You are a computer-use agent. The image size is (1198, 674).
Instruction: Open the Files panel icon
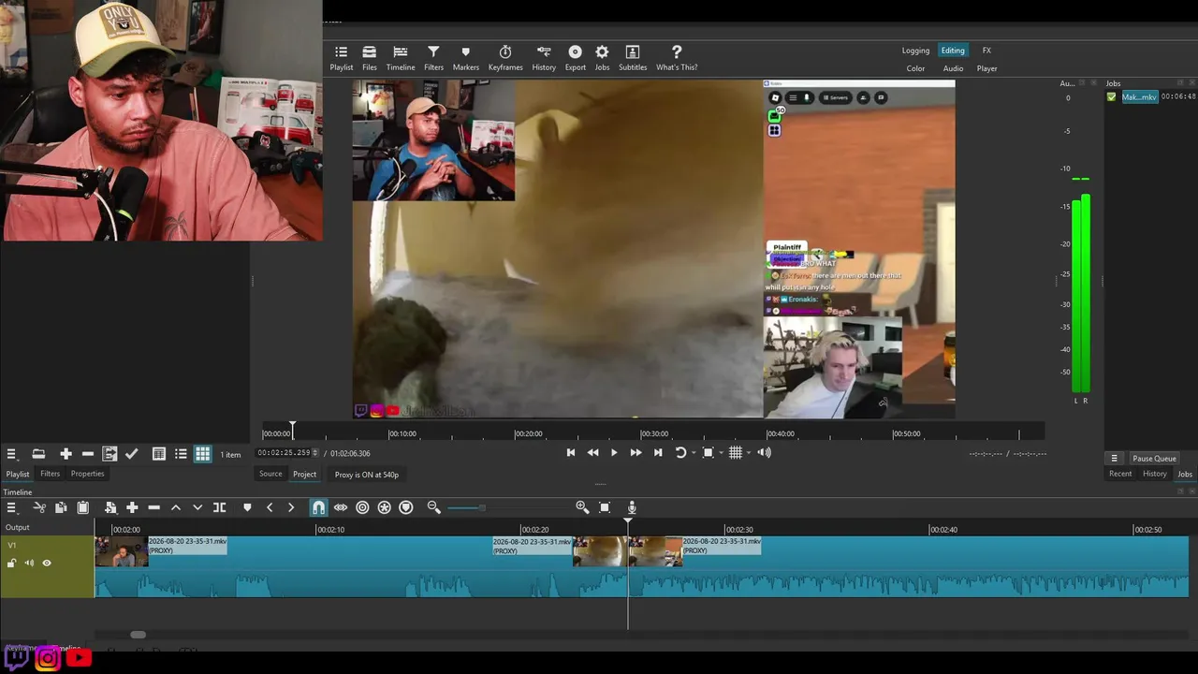click(x=370, y=58)
